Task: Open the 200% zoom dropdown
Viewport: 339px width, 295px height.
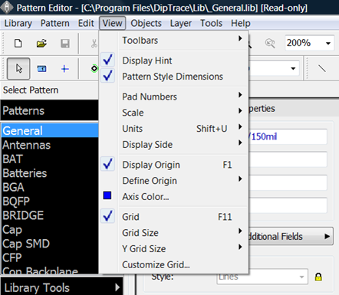Action: [x=328, y=43]
